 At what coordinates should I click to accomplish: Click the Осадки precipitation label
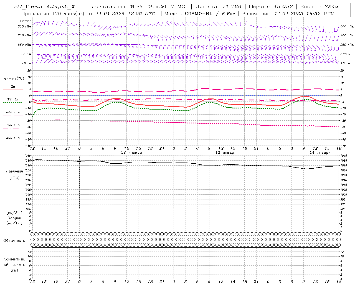click(x=14, y=218)
